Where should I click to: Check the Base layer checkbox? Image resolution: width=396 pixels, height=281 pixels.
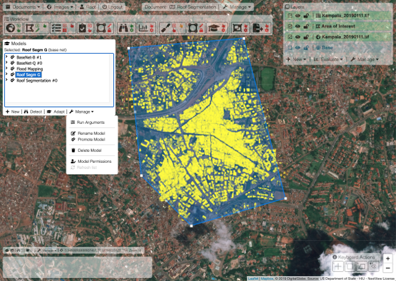tap(290, 48)
